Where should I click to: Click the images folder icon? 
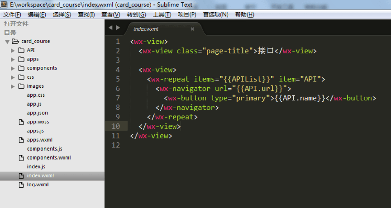[x=21, y=86]
